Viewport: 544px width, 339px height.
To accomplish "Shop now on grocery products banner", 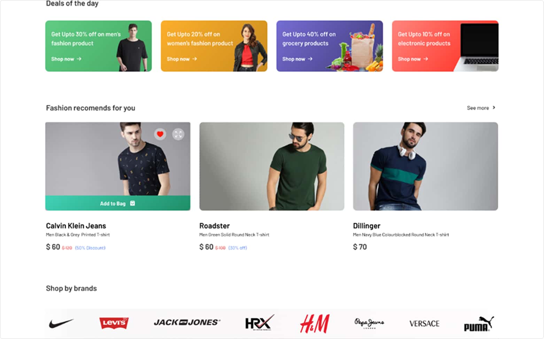I will 297,59.
